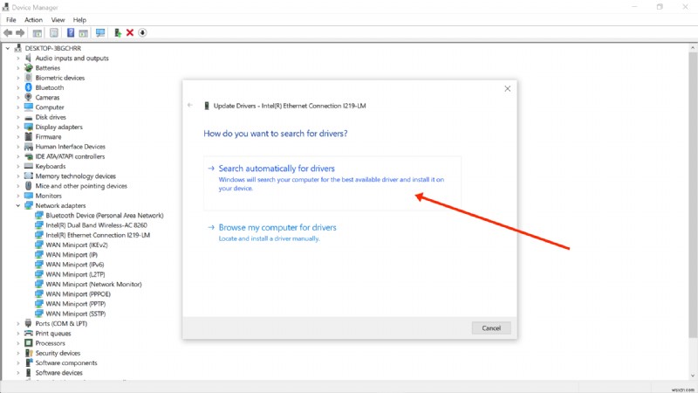Select WAN Miniport (L2TP)

pos(75,274)
